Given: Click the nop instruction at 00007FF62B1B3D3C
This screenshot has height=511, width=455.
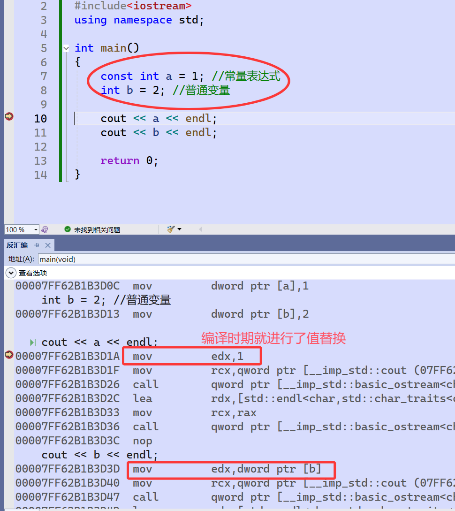Looking at the screenshot, I should (143, 441).
